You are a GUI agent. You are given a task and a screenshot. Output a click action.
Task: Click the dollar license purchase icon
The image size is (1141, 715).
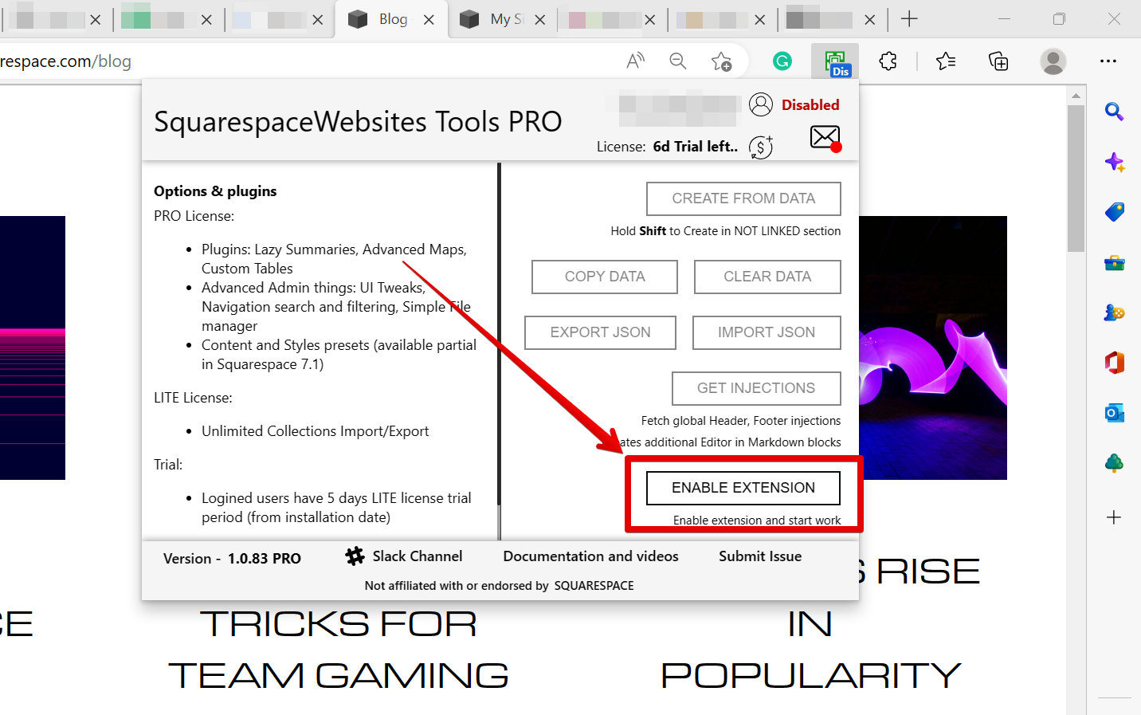click(x=761, y=147)
